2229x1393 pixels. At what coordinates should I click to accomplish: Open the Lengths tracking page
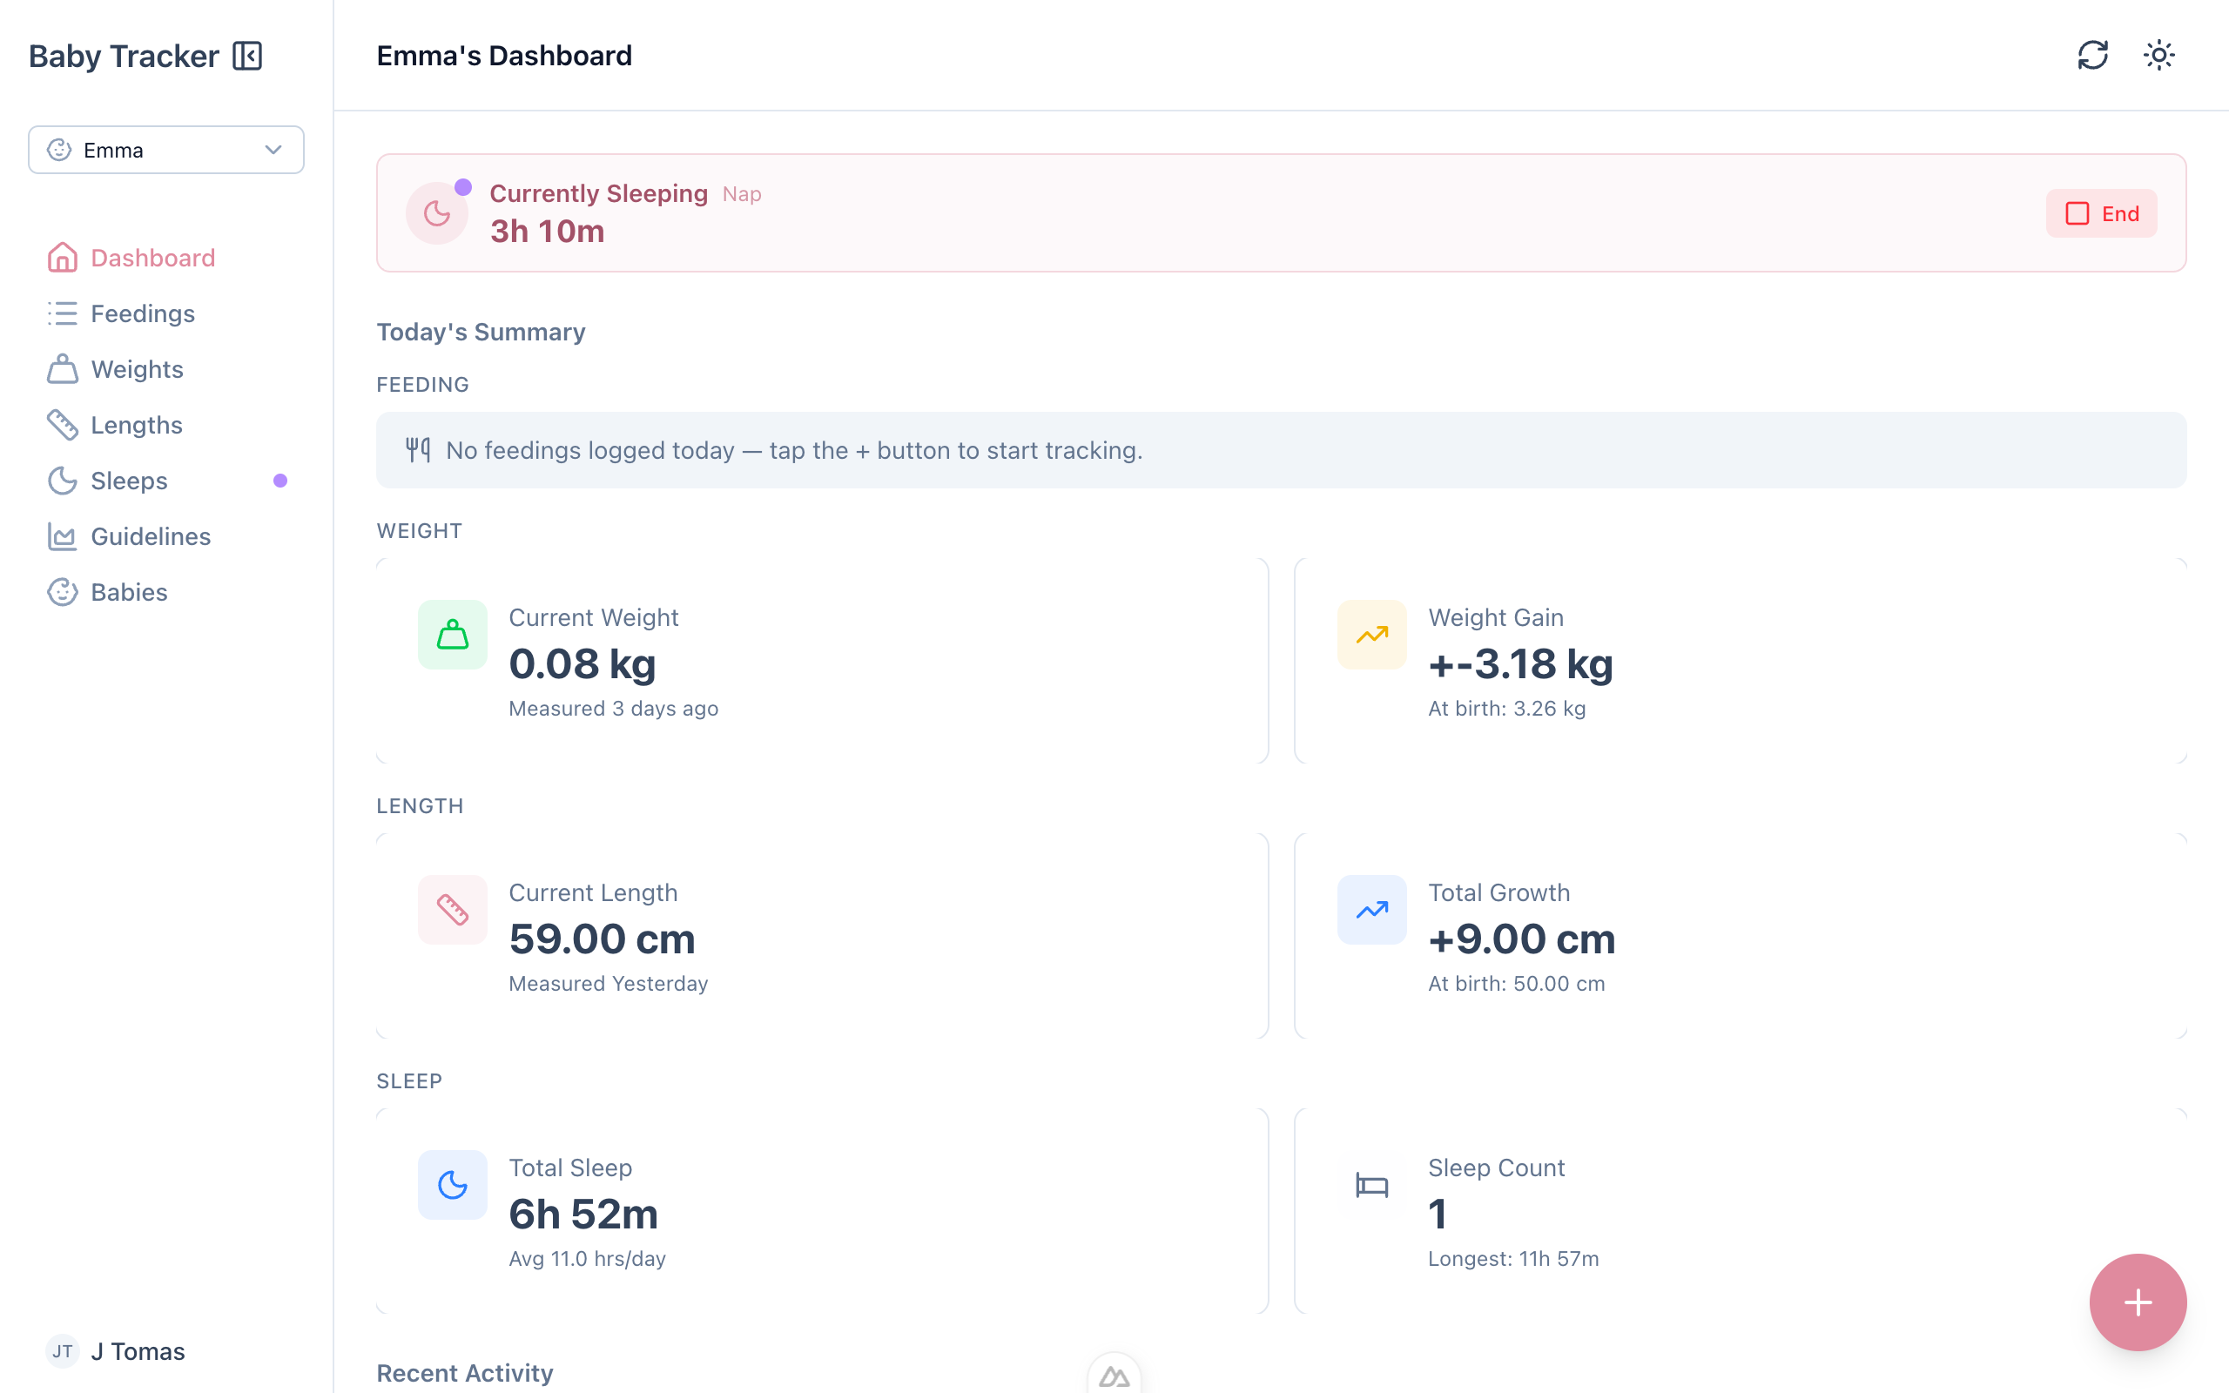coord(137,425)
